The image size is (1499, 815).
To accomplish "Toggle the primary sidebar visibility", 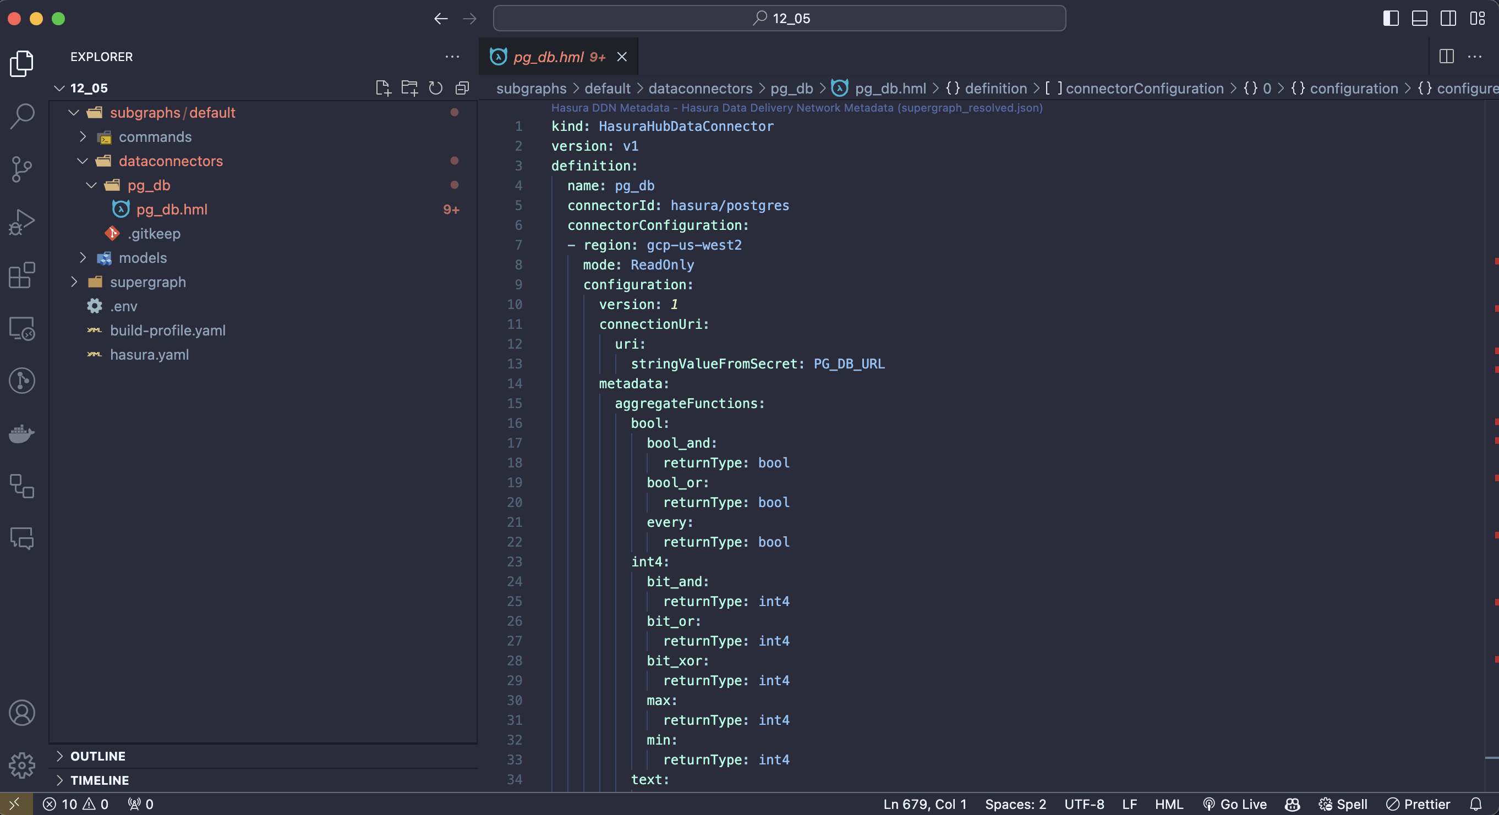I will point(1391,18).
